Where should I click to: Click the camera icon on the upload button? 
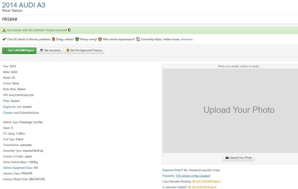point(227,158)
